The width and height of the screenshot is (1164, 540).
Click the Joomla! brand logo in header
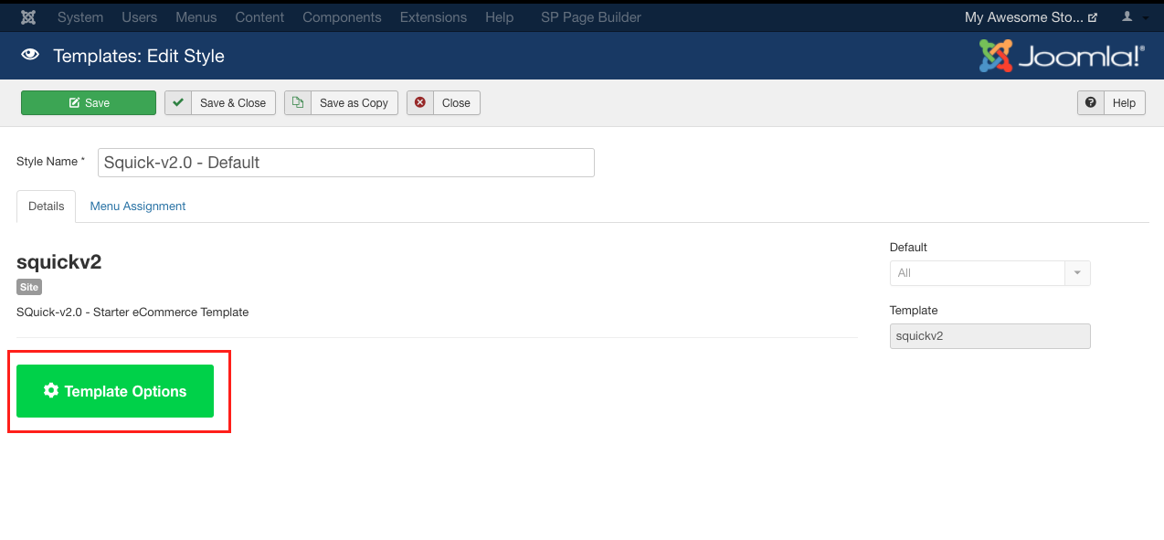(x=1061, y=56)
